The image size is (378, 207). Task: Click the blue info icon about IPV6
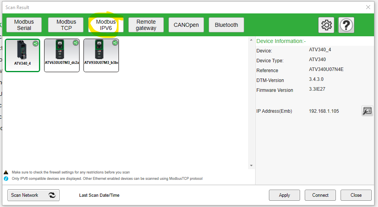point(6,179)
